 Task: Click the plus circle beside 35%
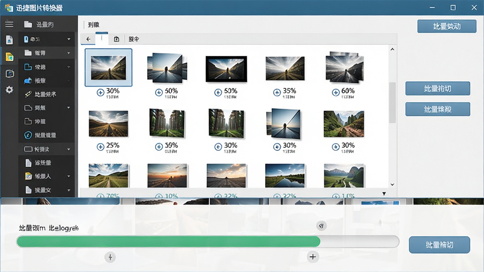(x=277, y=92)
